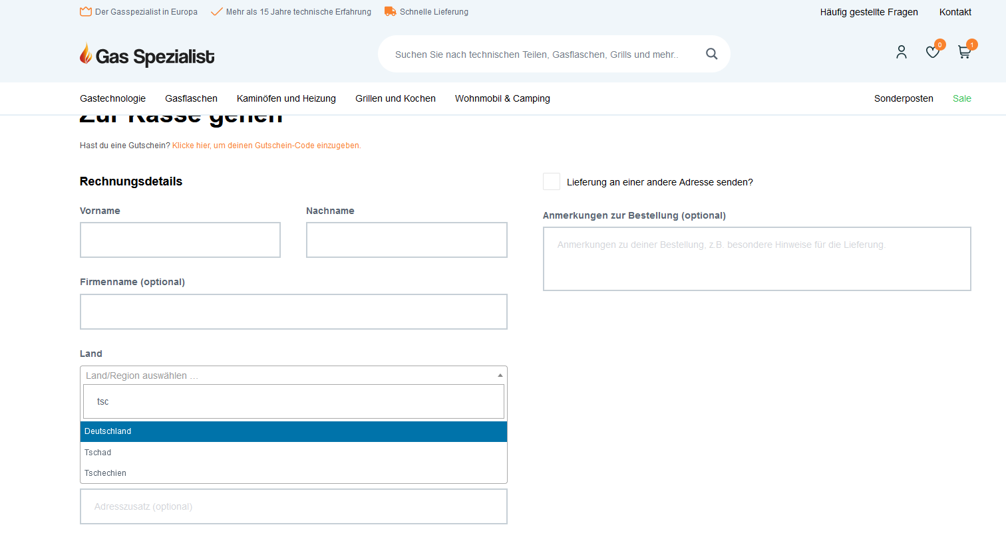Open Grillen und Kochen menu

coord(396,98)
